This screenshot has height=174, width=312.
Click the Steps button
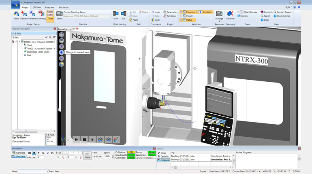click(x=88, y=155)
